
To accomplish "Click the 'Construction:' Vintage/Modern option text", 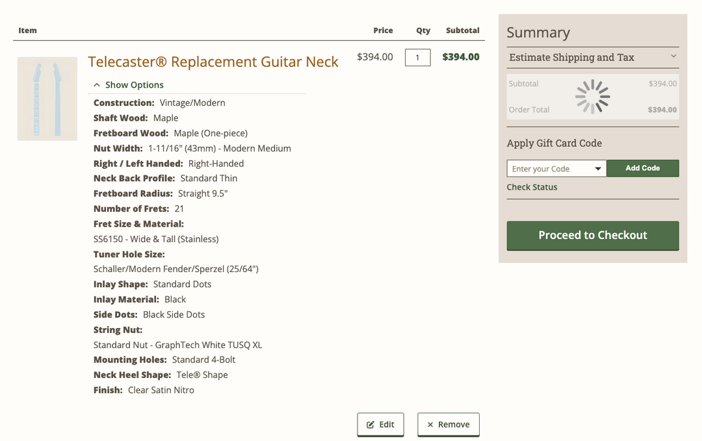I will tap(192, 103).
